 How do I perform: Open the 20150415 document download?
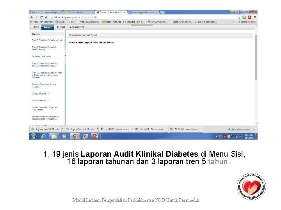click(x=149, y=129)
